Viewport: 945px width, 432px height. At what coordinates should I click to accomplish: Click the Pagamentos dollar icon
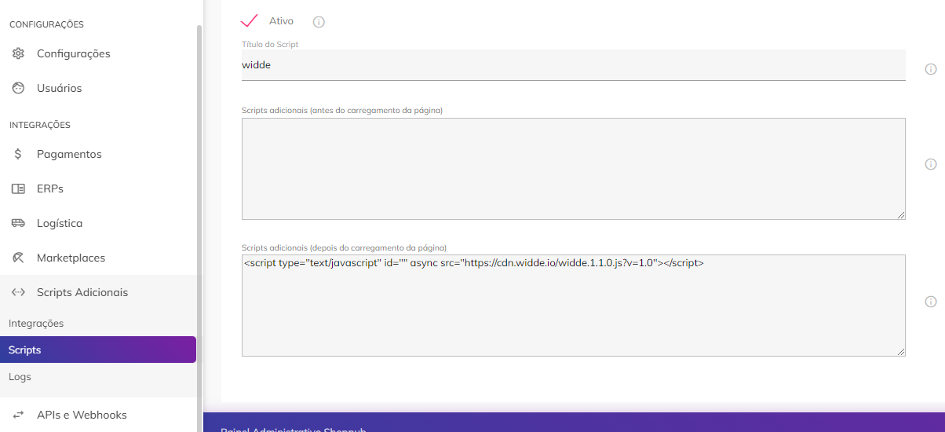pos(18,154)
